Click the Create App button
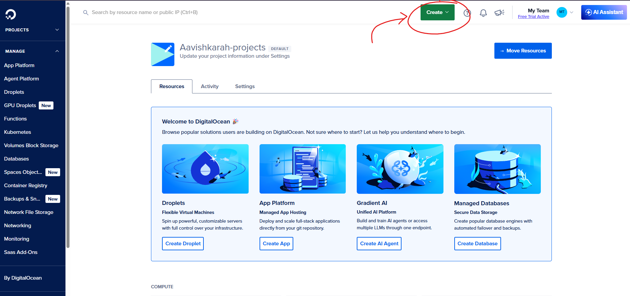This screenshot has width=630, height=296. point(276,244)
